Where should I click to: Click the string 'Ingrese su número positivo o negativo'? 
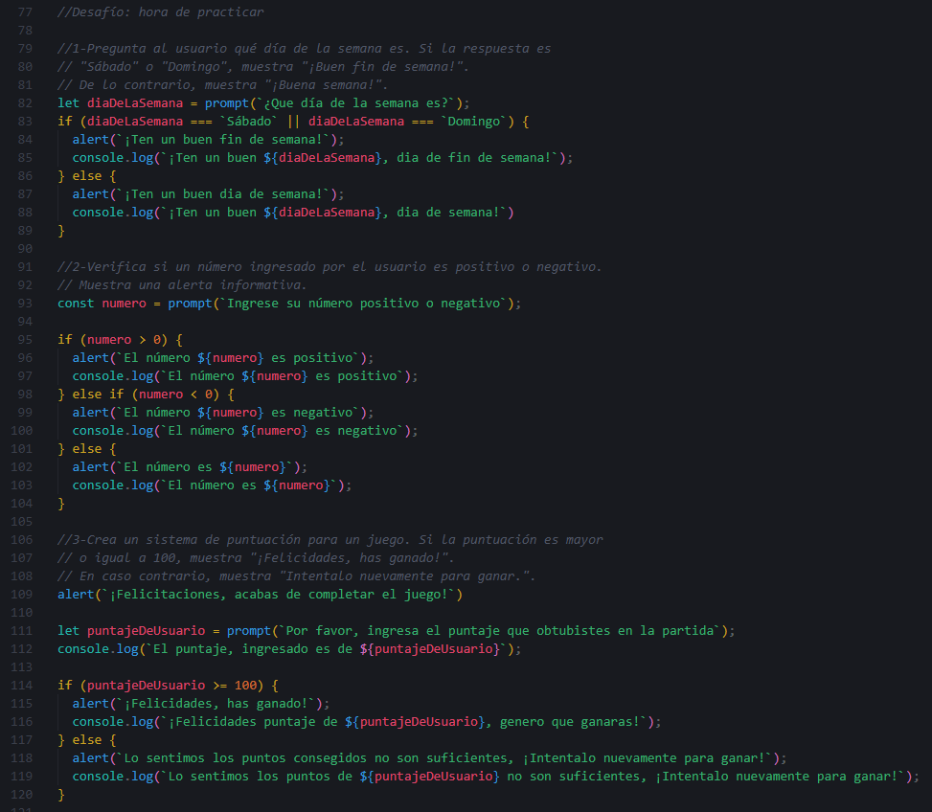[366, 303]
